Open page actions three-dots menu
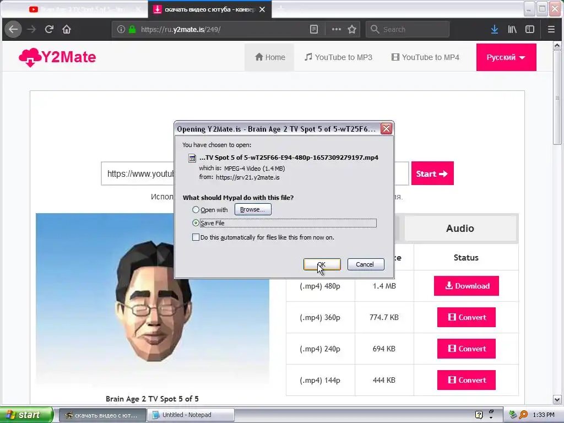The height and width of the screenshot is (423, 564). [337, 30]
